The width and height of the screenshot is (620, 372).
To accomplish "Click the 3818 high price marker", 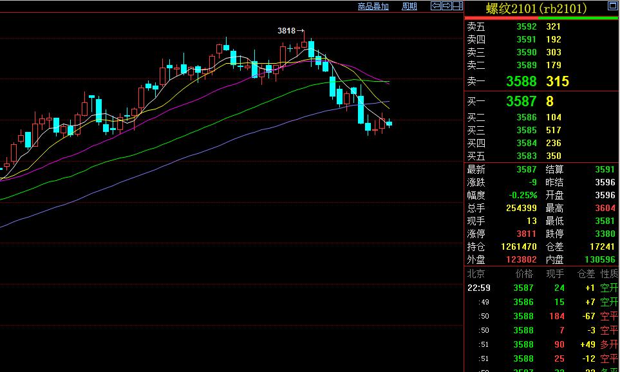I will click(x=287, y=30).
